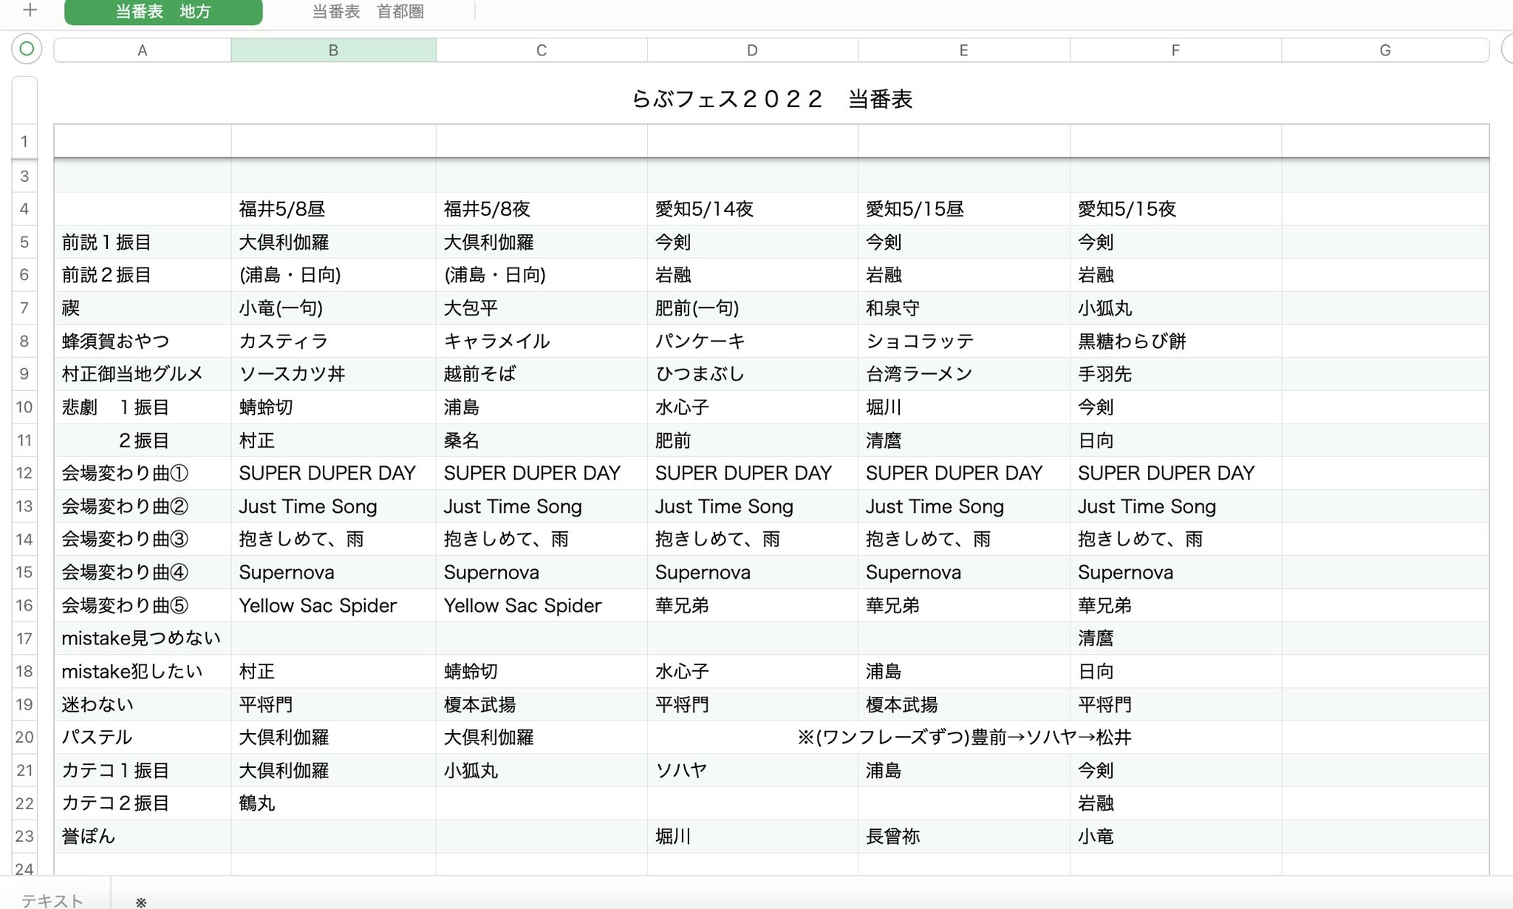
Task: Select the column B header
Action: [x=333, y=50]
